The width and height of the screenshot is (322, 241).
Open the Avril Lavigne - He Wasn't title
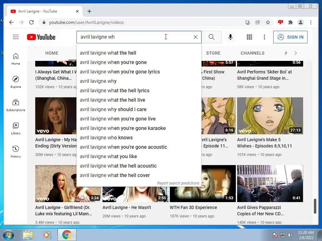point(127,208)
